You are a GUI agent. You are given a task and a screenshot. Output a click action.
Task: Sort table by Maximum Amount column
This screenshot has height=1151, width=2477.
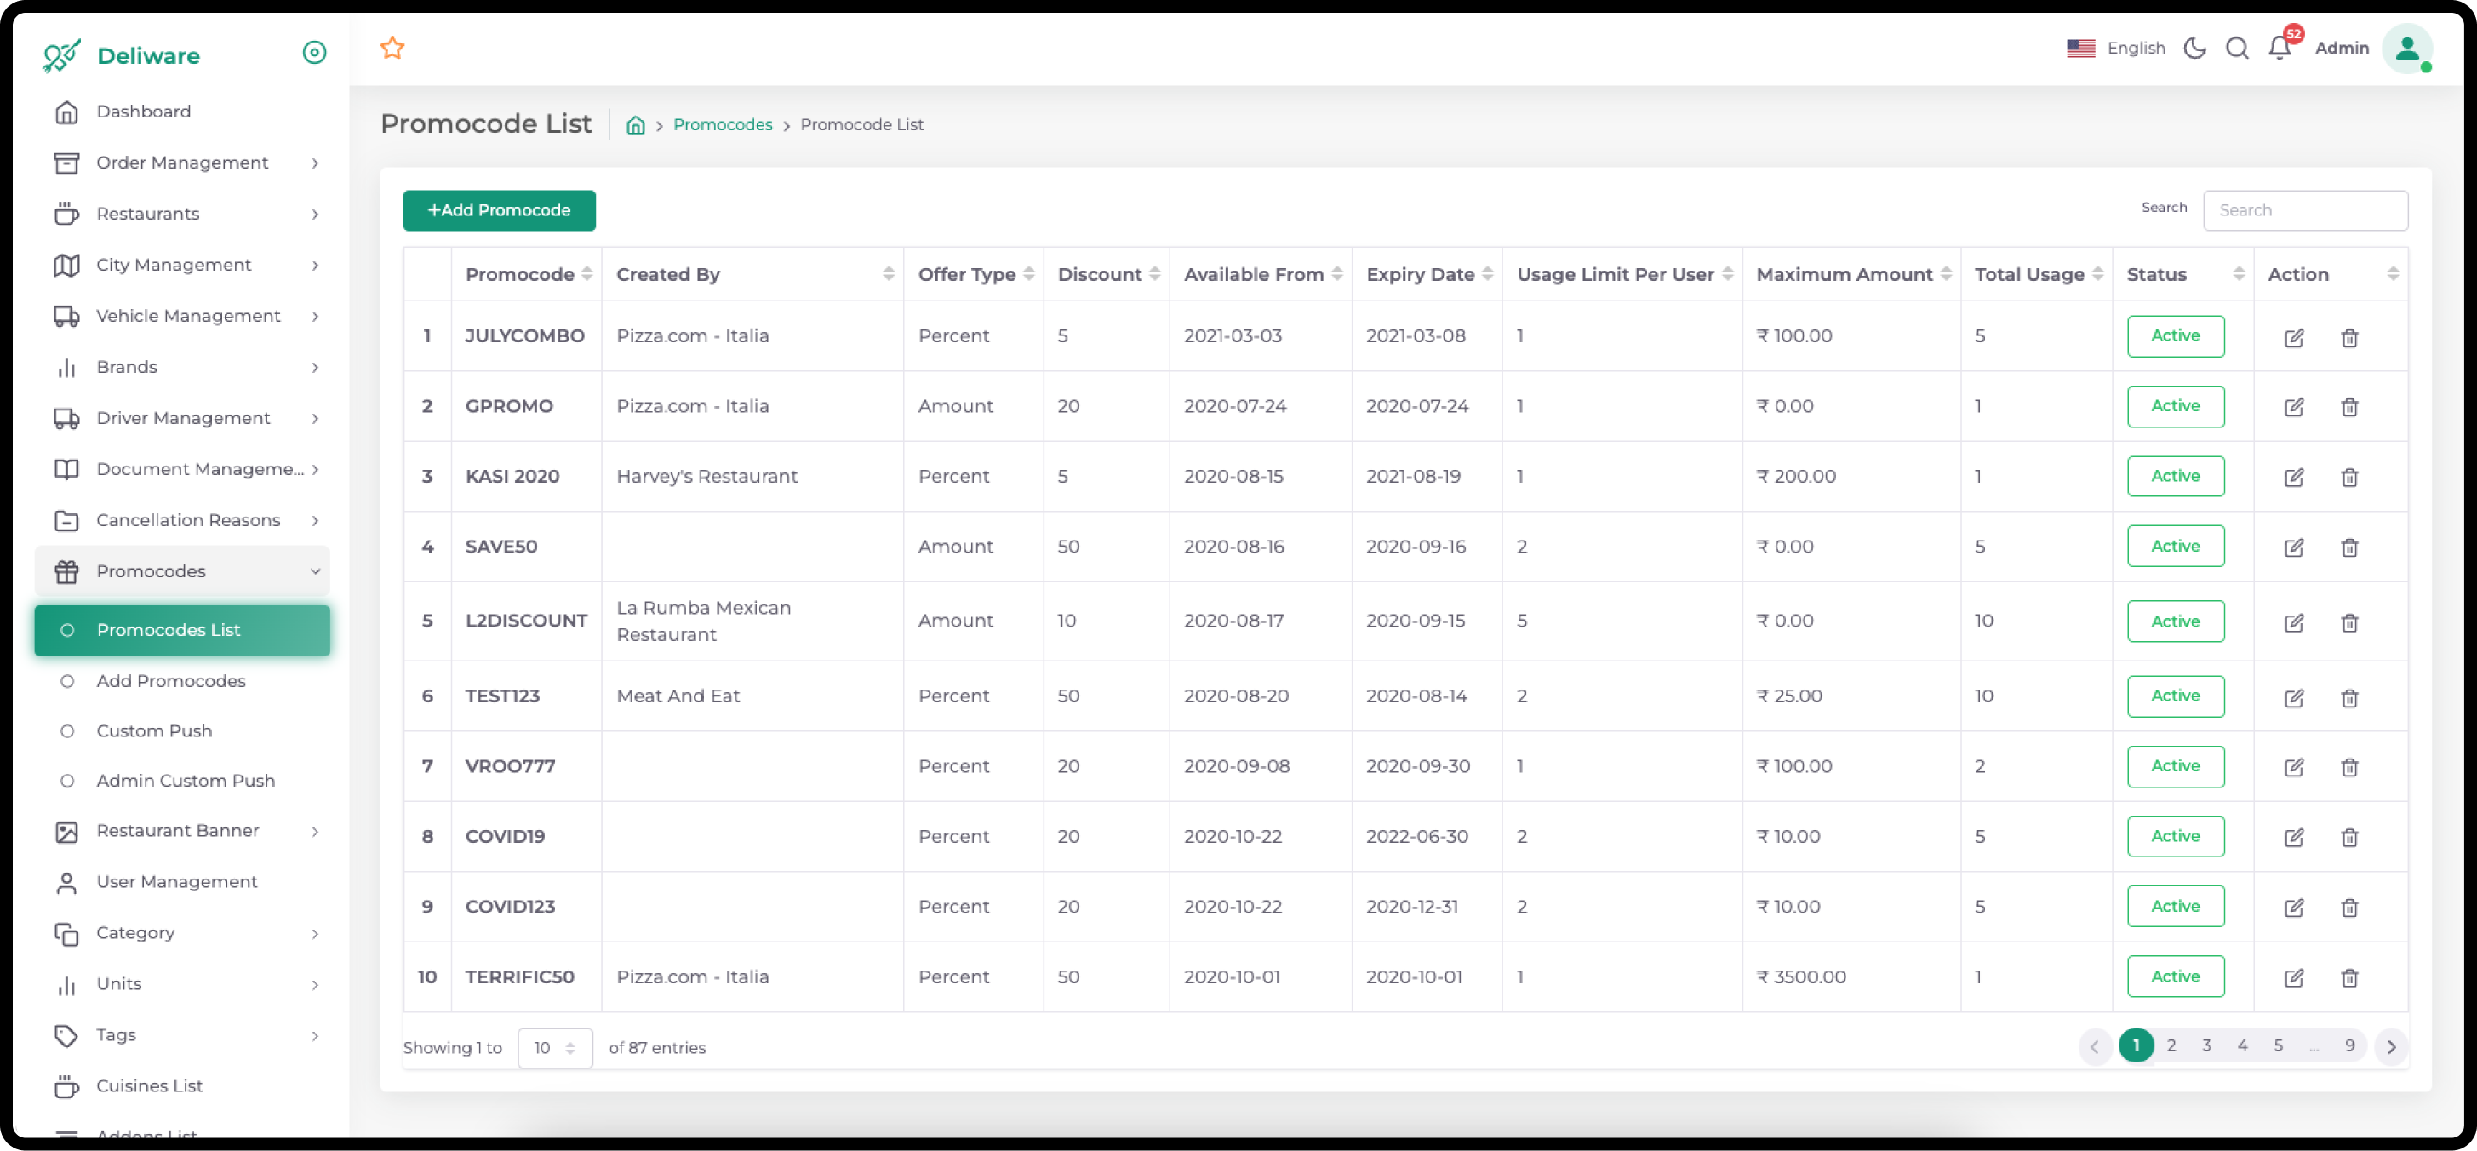click(x=1852, y=275)
